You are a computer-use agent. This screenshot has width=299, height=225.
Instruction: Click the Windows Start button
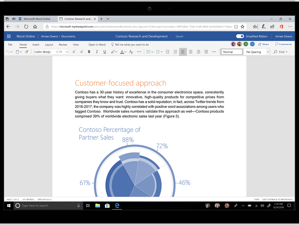[x=9, y=205]
